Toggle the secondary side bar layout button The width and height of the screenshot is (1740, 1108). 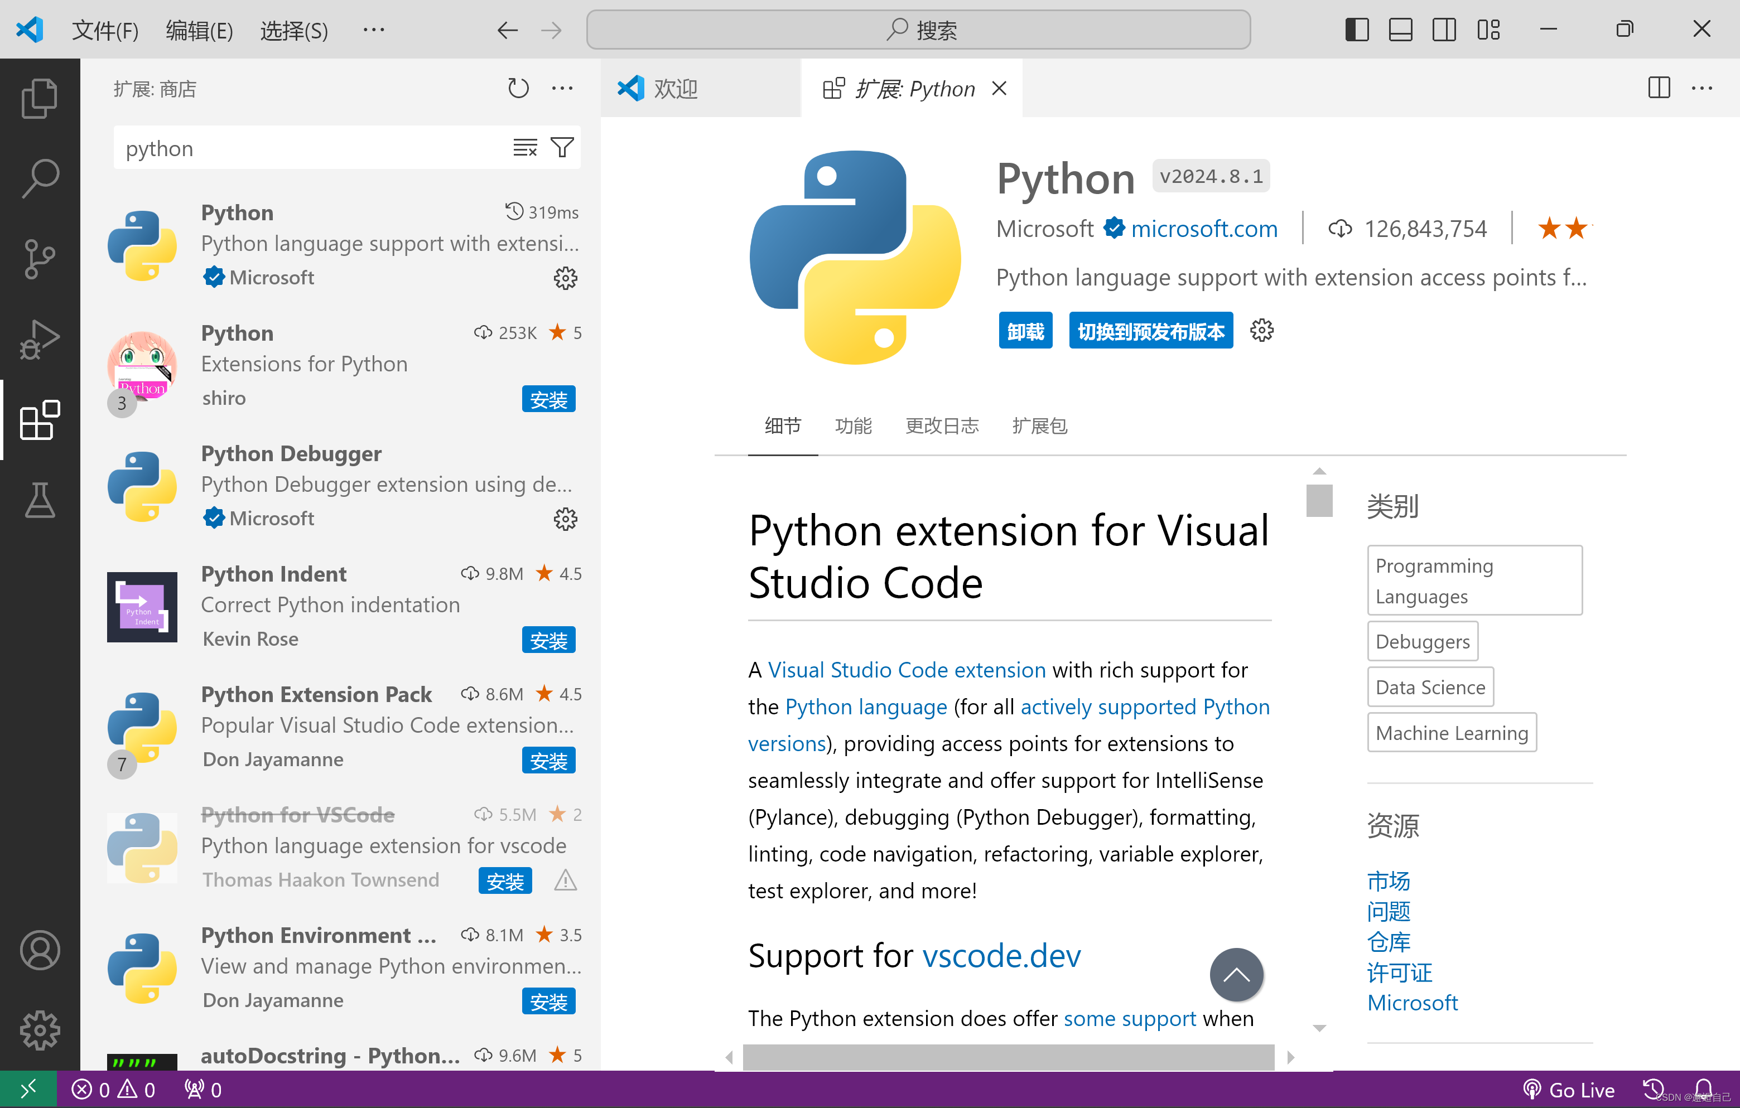coord(1443,30)
